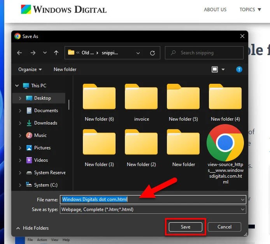Screen dimensions: 270x244
Task: Open the Organize menu
Action: 30,69
